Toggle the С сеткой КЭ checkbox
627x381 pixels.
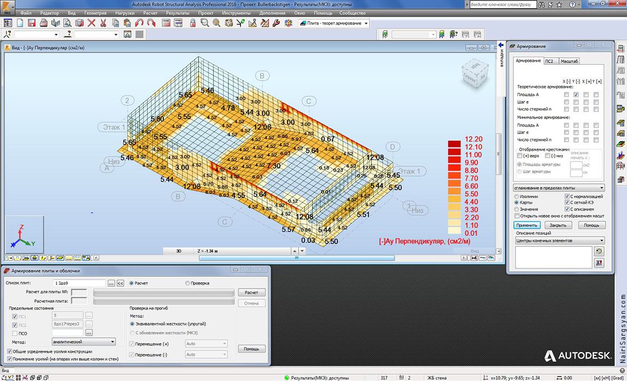567,203
